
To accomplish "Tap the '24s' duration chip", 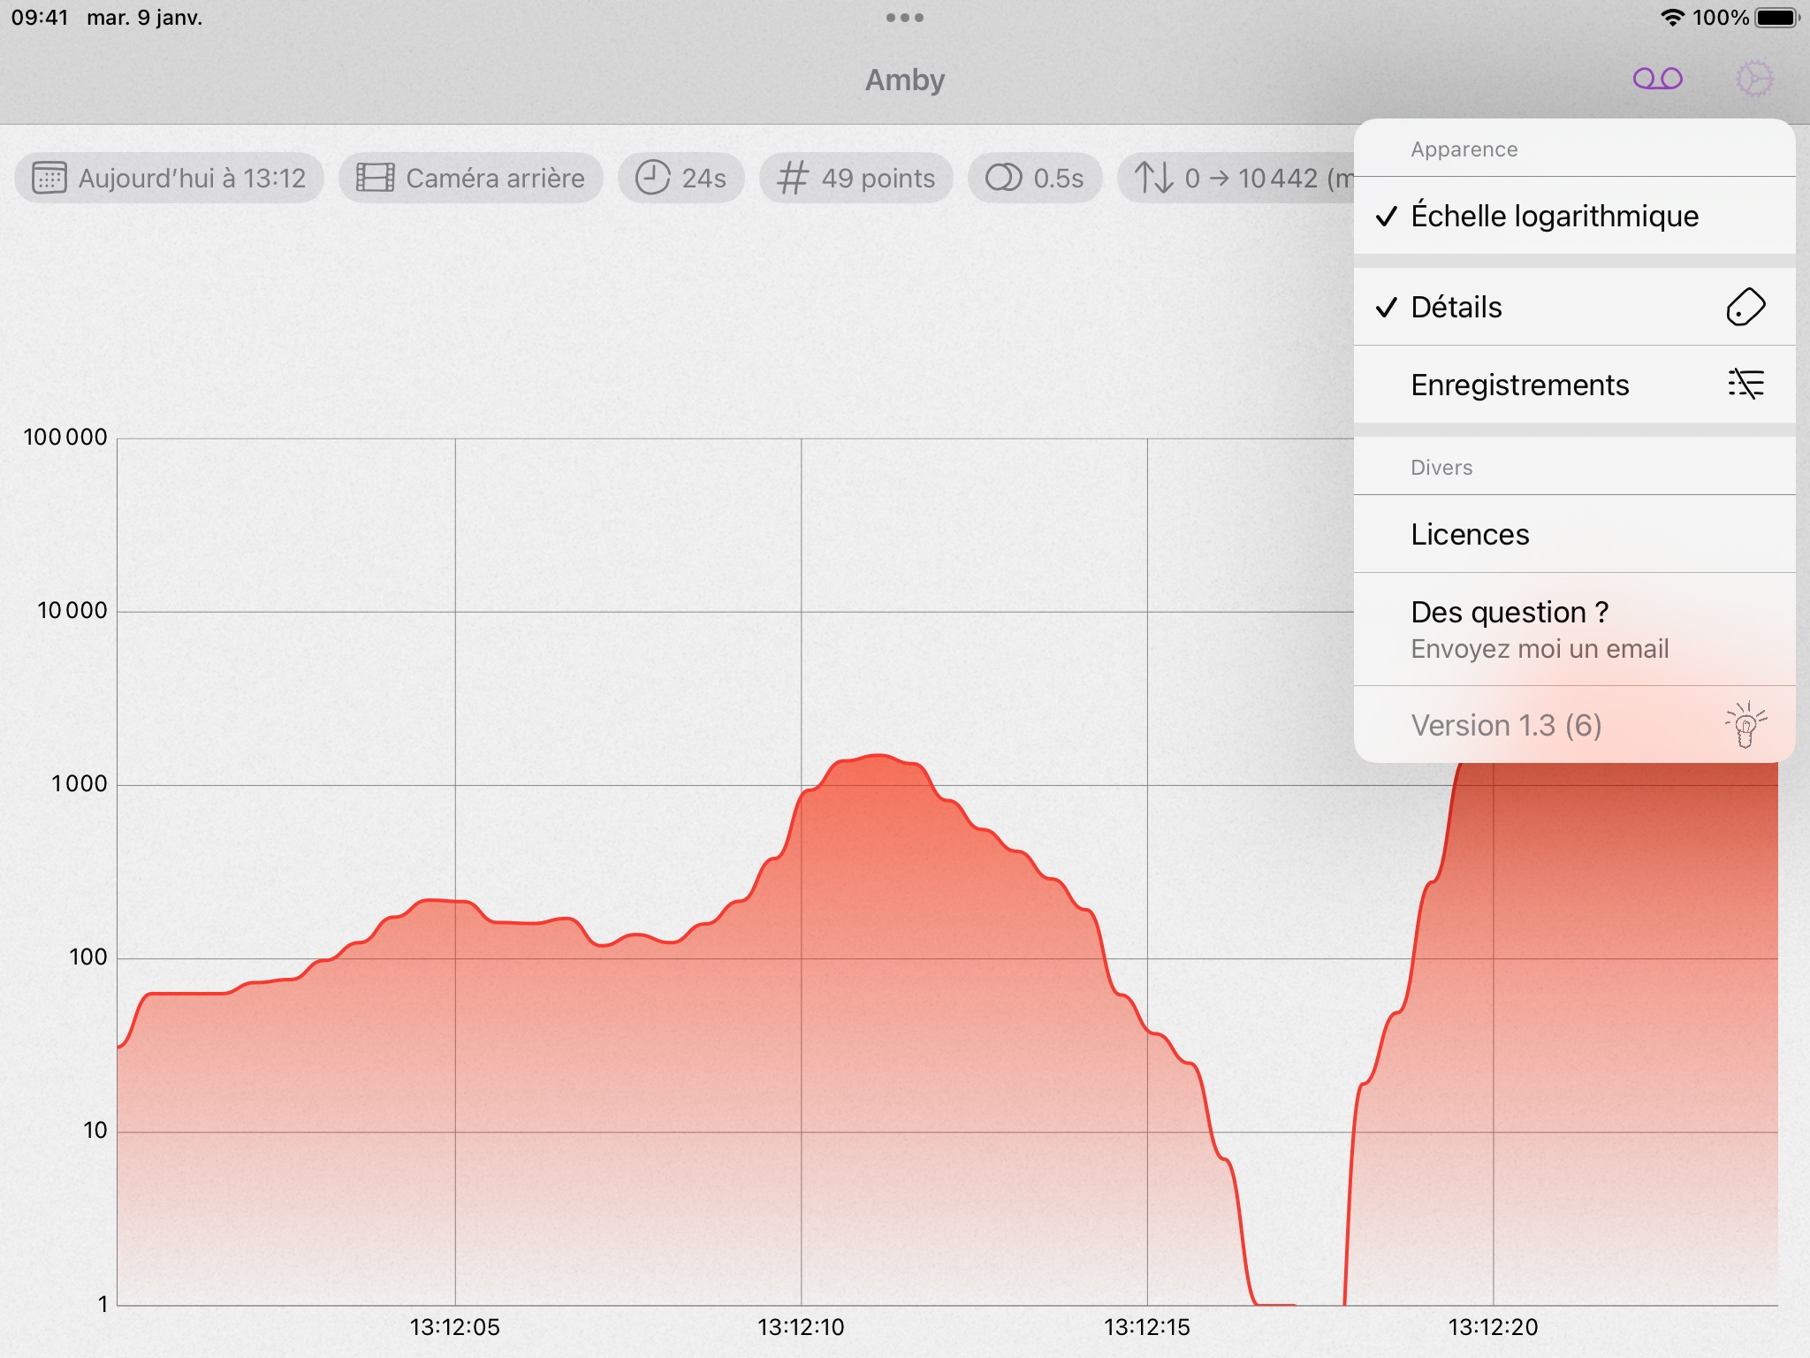I will click(681, 178).
